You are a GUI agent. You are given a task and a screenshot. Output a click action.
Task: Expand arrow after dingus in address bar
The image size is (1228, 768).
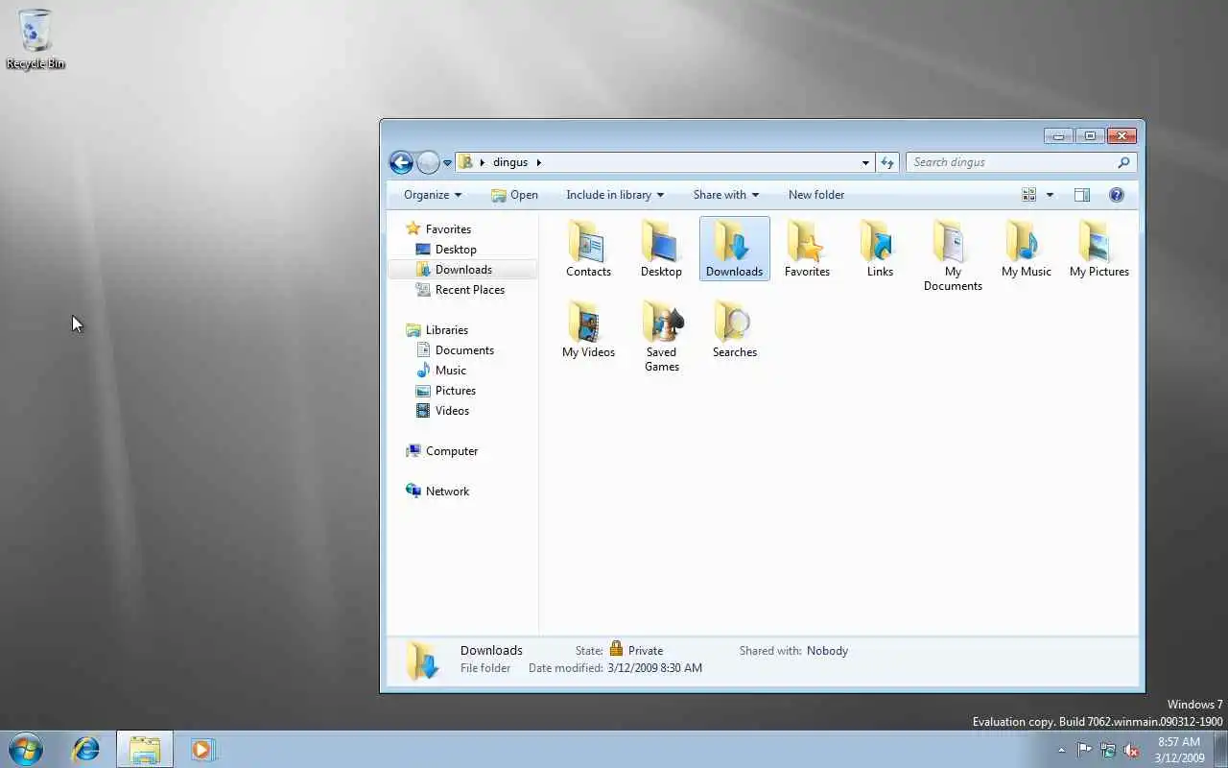(x=539, y=162)
